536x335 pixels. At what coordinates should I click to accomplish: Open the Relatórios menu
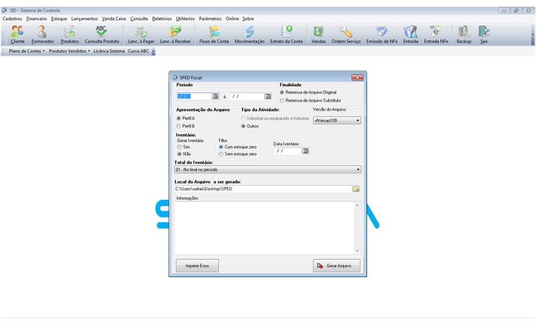(x=161, y=19)
